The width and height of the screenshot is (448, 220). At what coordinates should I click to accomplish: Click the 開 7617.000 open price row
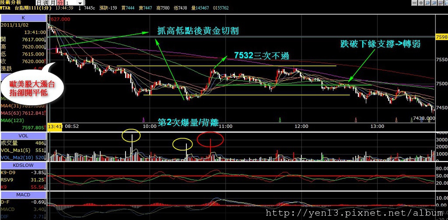(x=24, y=40)
